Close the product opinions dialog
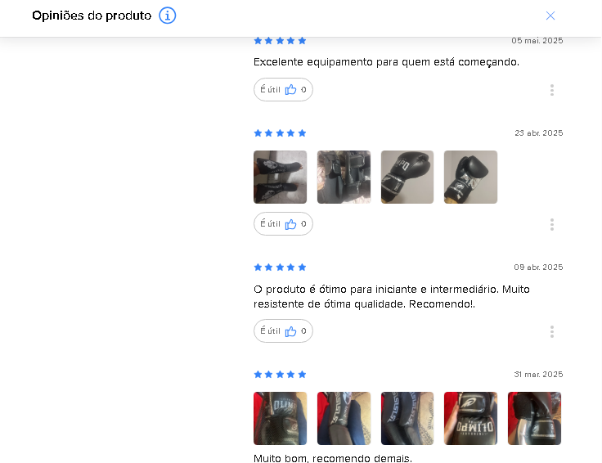Screen dimensions: 602x463 coord(550,16)
